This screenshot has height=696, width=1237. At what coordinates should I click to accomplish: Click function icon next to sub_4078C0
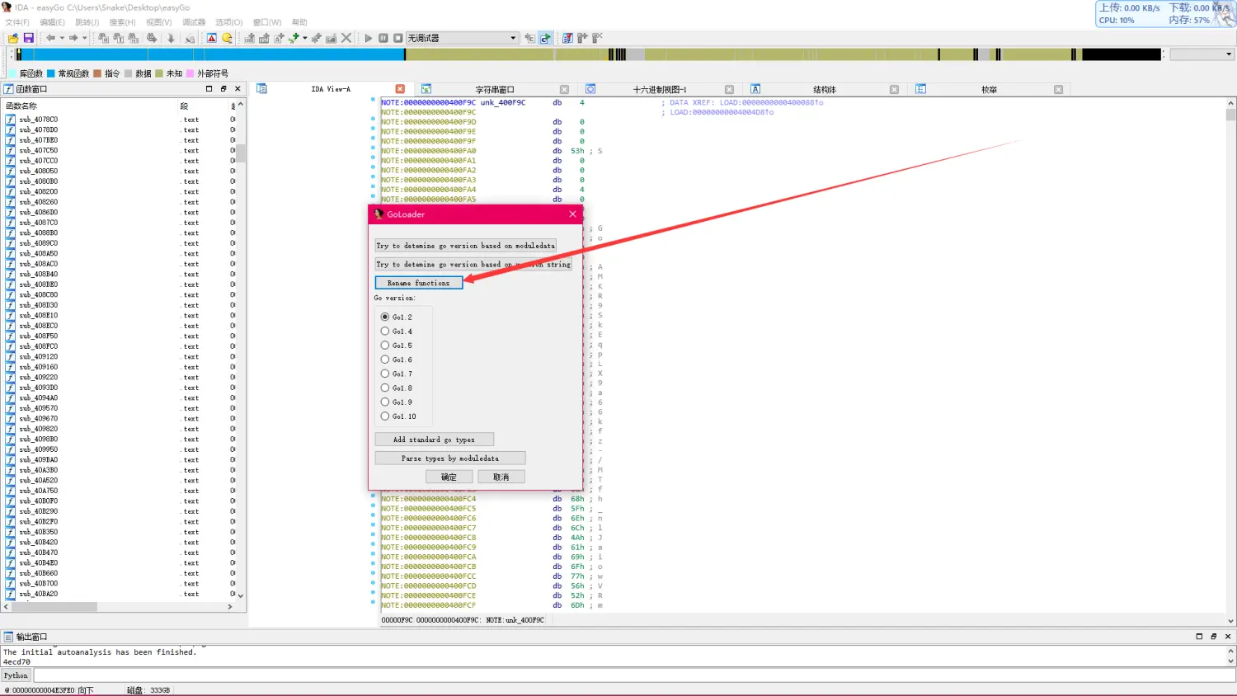tap(11, 120)
